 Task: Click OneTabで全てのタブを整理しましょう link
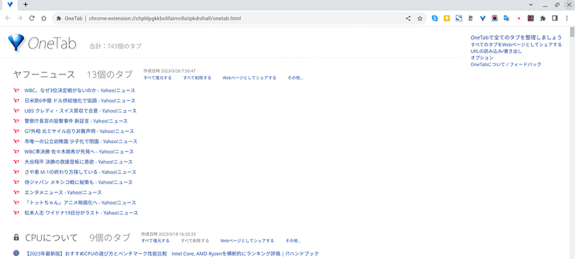(516, 37)
